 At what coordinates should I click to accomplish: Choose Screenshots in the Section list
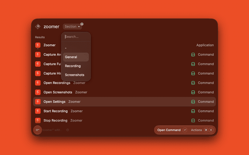[76, 75]
